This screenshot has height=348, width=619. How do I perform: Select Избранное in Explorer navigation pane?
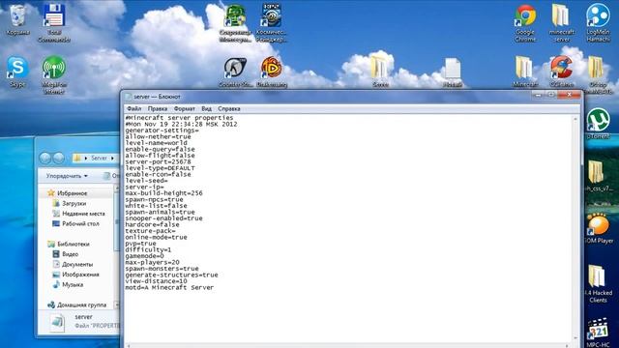coord(73,193)
